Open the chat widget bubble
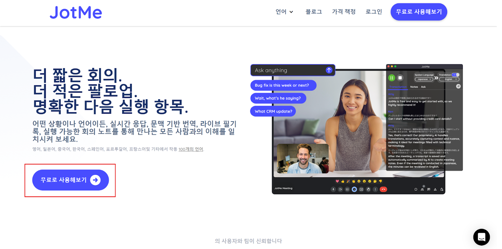This screenshot has width=502, height=249. click(481, 237)
